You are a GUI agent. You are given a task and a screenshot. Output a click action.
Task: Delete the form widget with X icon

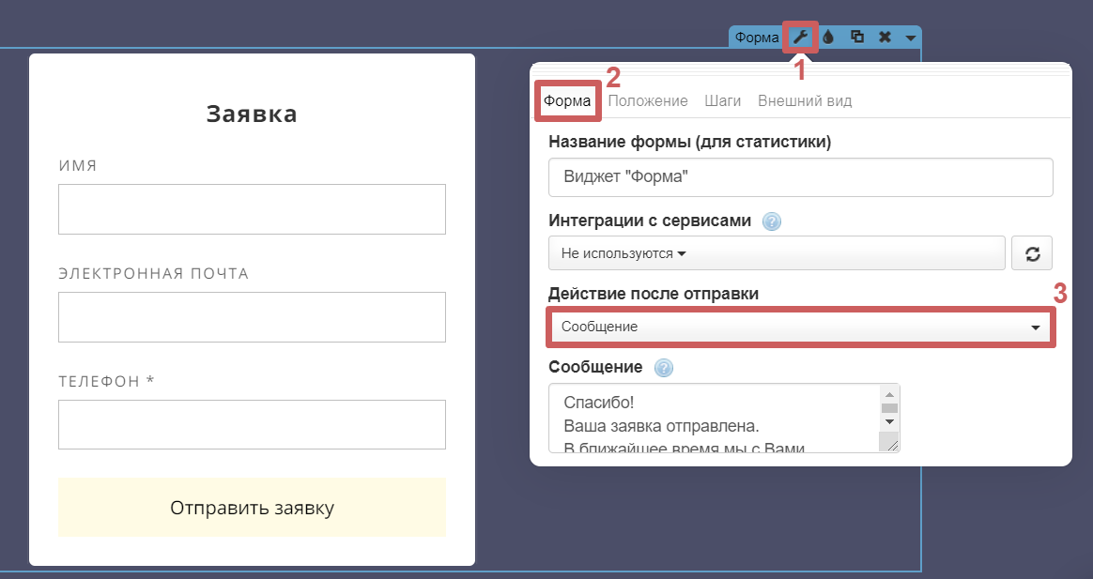(885, 38)
